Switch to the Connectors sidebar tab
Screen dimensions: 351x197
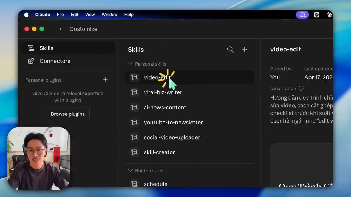68,61
